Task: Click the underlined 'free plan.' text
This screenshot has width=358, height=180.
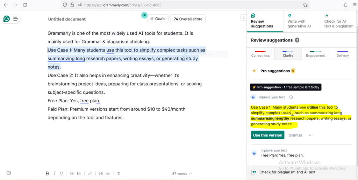Action: point(90,101)
